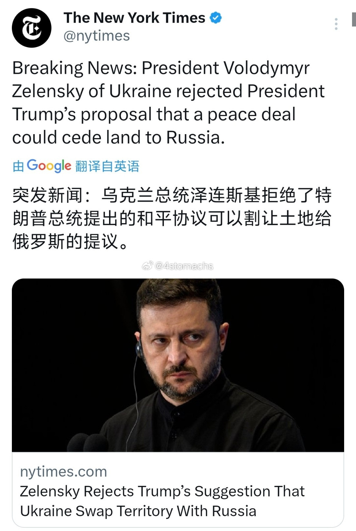Click the Weibo logo watermark

147,266
